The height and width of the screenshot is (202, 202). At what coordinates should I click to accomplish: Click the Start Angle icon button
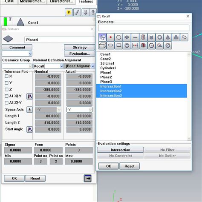(29, 129)
